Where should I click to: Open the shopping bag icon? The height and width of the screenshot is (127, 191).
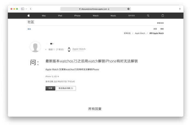tap(163, 15)
